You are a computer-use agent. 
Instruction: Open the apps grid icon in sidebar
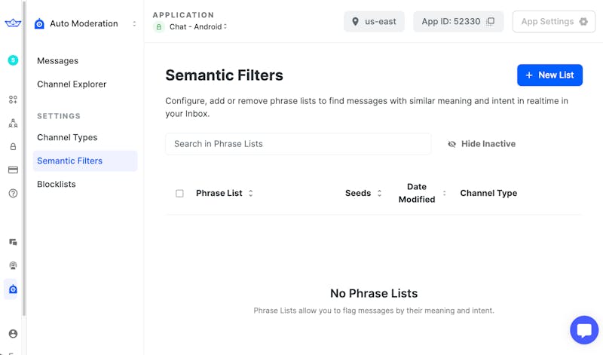coord(13,99)
